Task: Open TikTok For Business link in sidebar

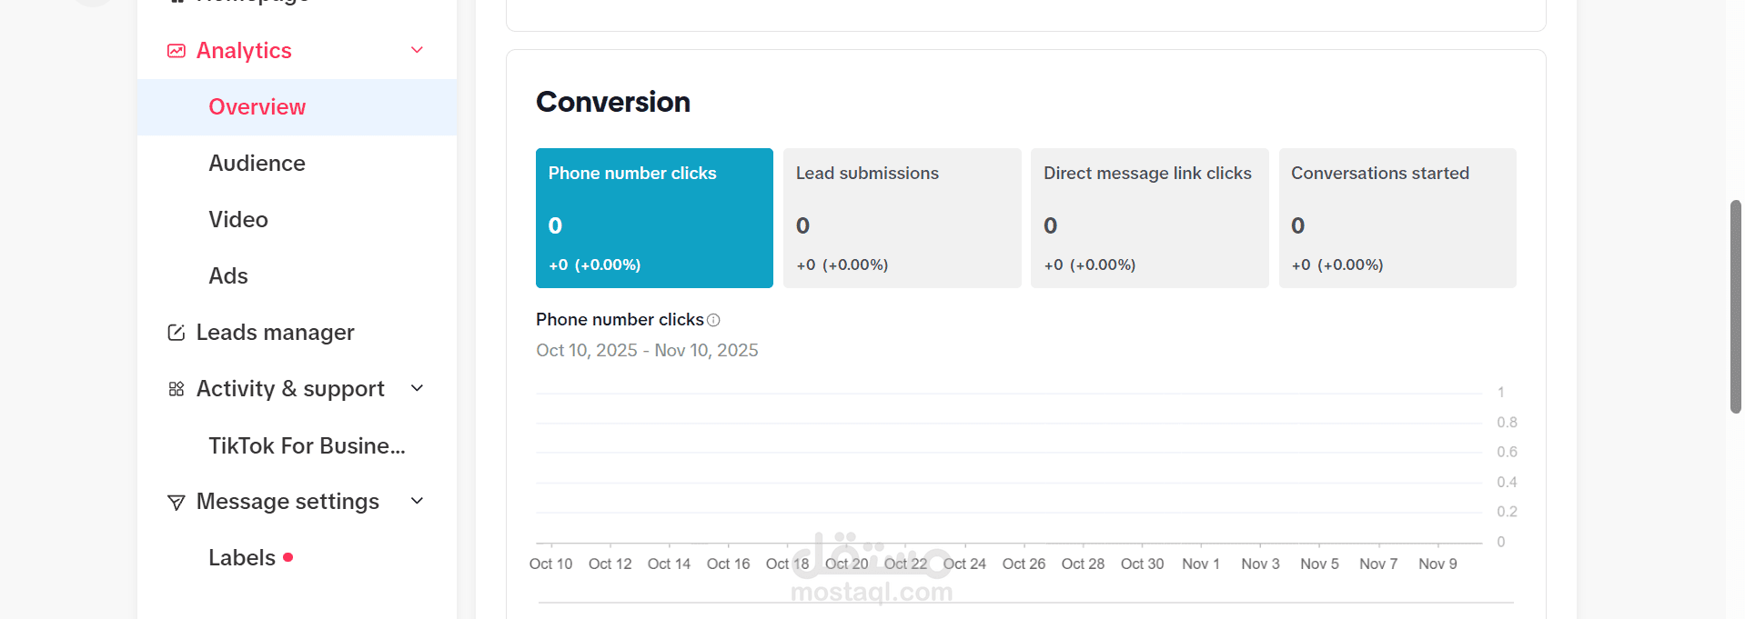Action: click(x=307, y=445)
